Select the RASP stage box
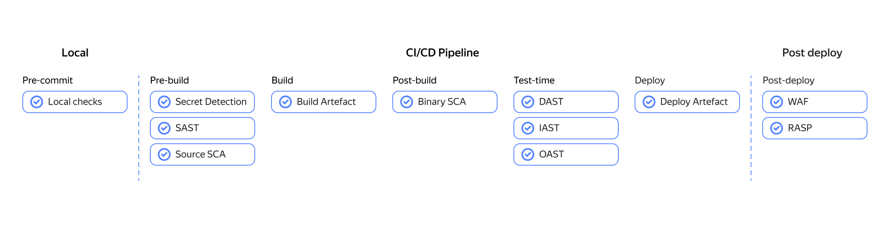Image resolution: width=889 pixels, height=230 pixels. (x=815, y=128)
